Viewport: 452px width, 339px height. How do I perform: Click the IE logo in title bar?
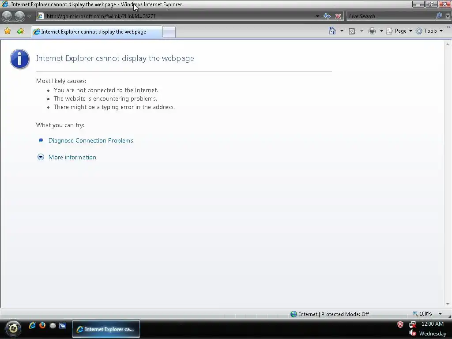click(x=5, y=4)
